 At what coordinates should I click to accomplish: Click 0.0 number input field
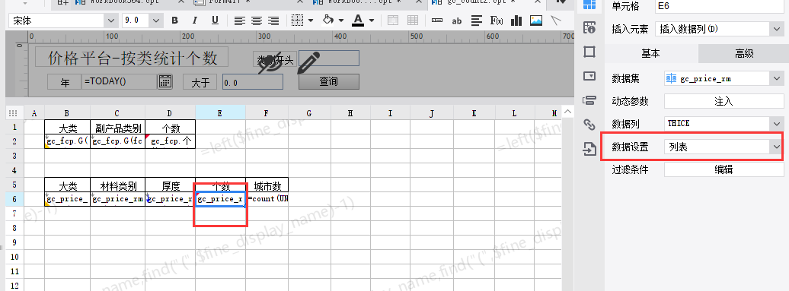tap(253, 82)
